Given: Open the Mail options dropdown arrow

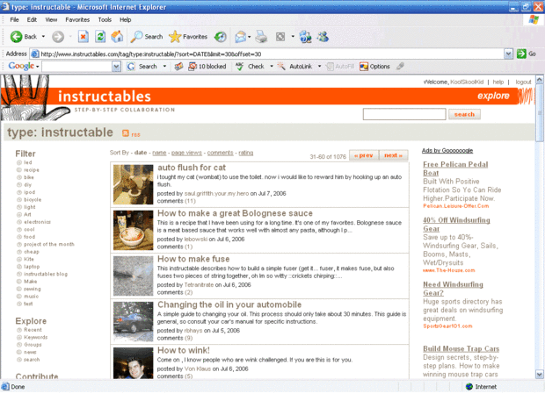Looking at the screenshot, I should pos(250,37).
